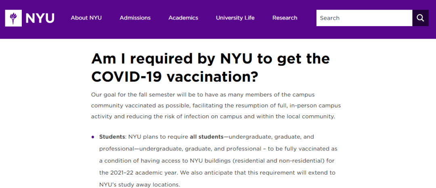
Task: Open the About NYU menu
Action: click(x=86, y=18)
